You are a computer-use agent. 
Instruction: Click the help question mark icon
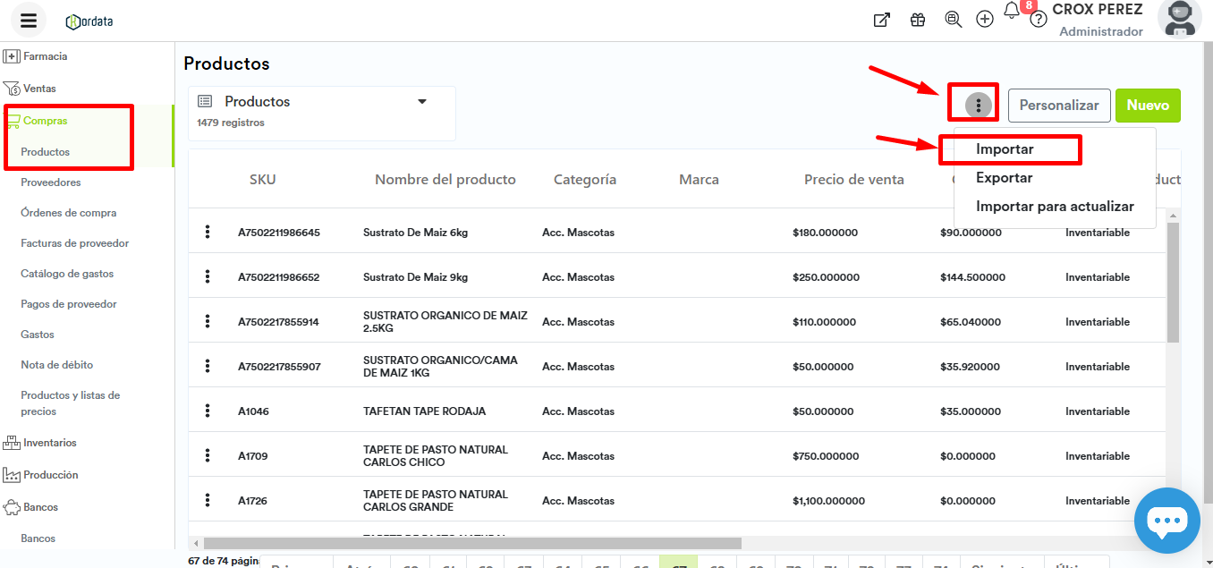(x=1038, y=20)
